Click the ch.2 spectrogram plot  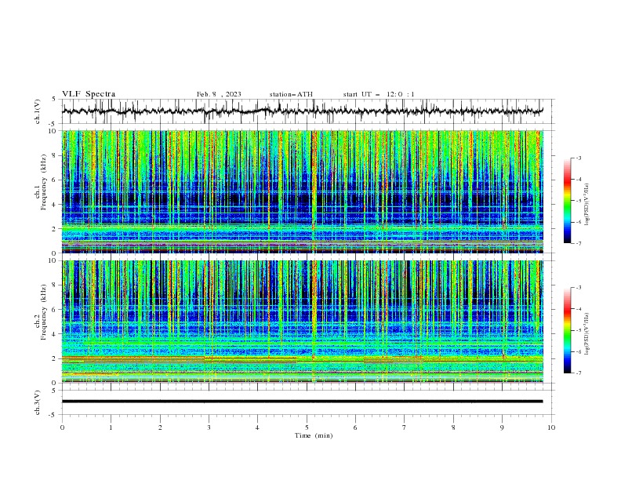[302, 322]
